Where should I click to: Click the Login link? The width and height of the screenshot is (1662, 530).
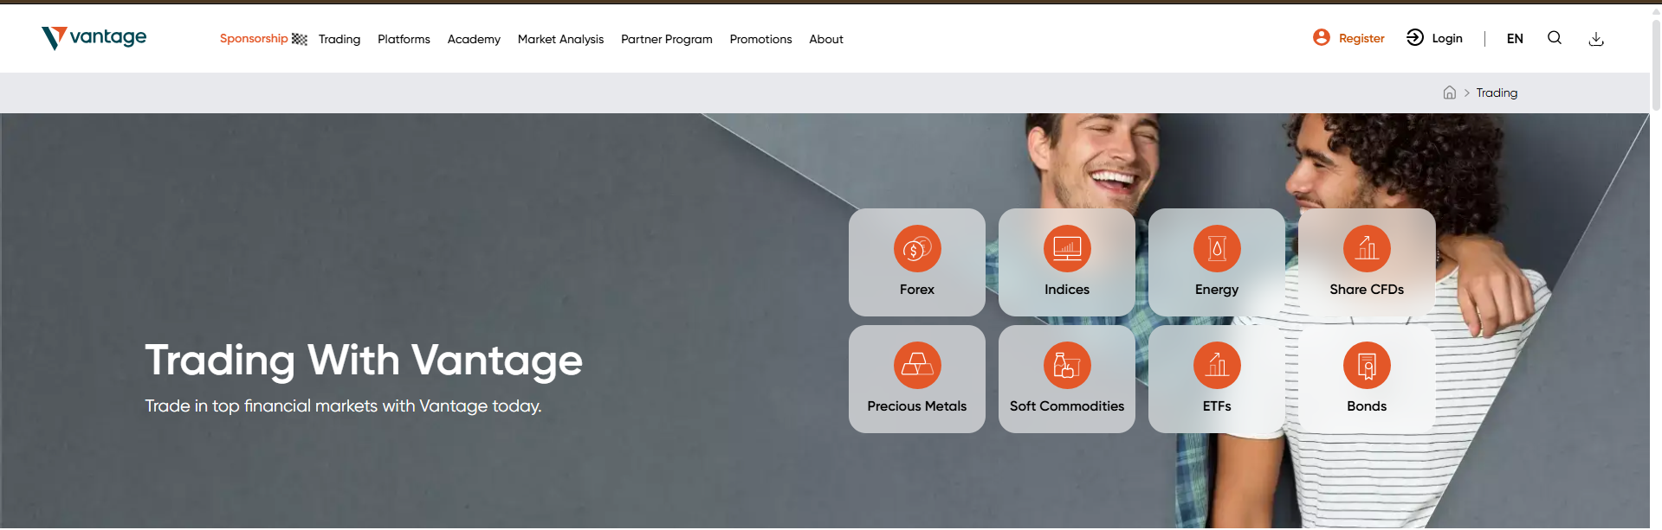tap(1447, 38)
